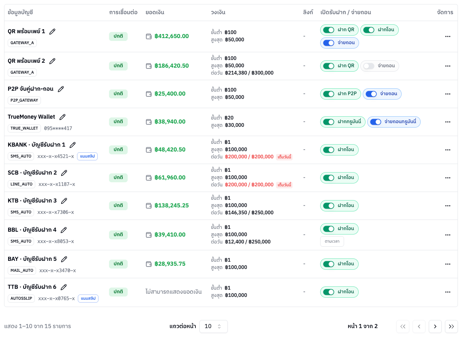462x337 pixels.
Task: Click the pencil icon for P2P จับคู่ฝาก-ถอน
Action: (x=61, y=89)
